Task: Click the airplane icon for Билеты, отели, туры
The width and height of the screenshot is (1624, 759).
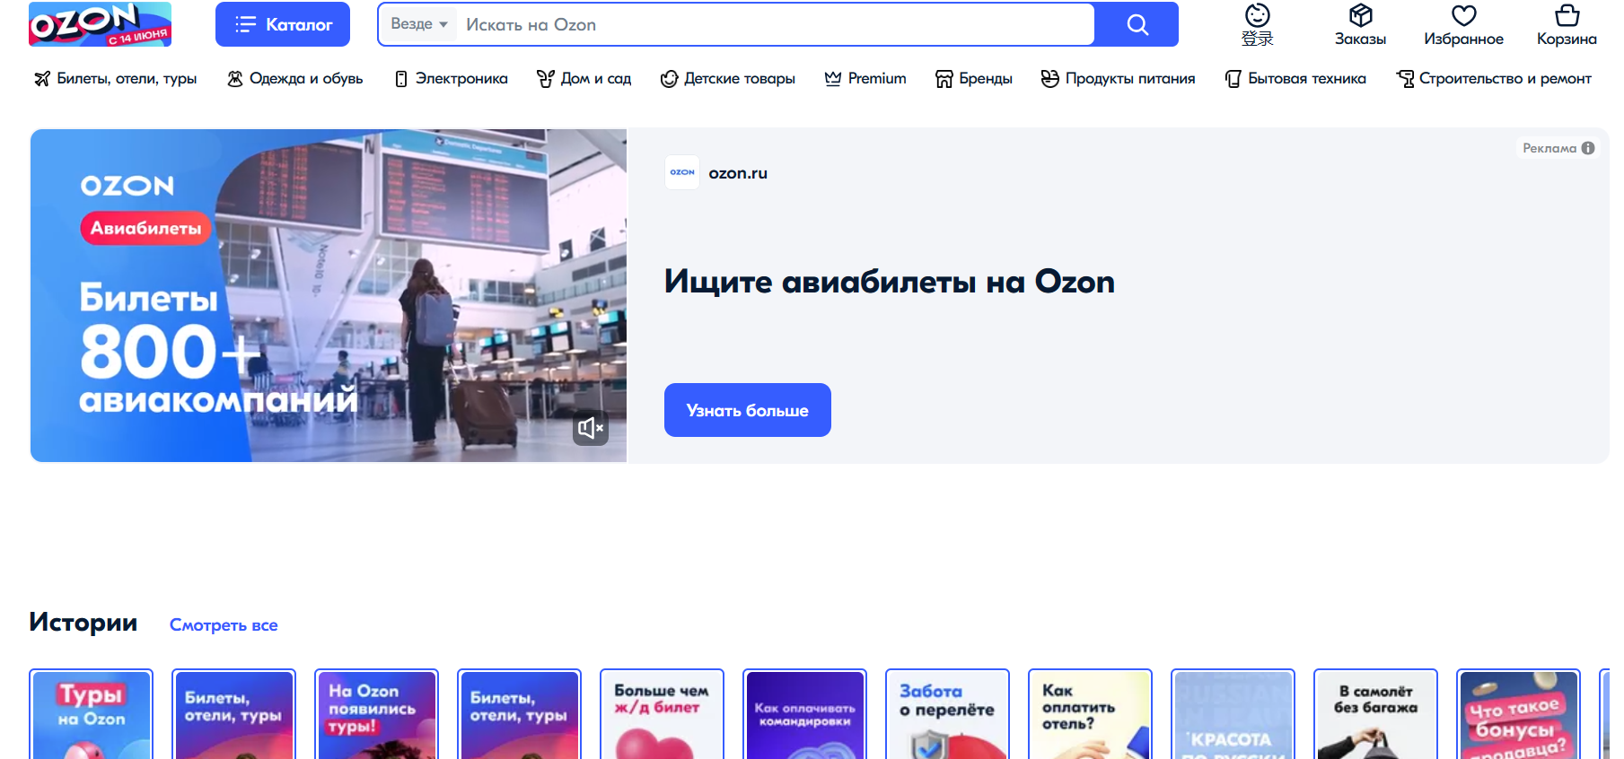Action: [x=42, y=79]
